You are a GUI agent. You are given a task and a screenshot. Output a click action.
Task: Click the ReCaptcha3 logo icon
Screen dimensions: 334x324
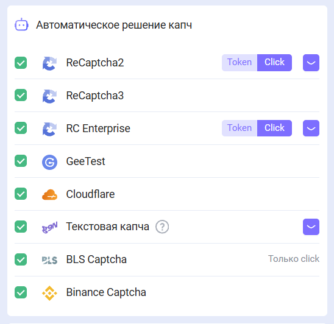49,96
